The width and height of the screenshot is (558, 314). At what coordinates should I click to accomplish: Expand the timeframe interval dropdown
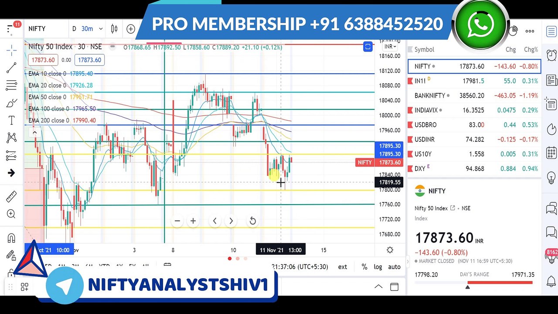(101, 29)
